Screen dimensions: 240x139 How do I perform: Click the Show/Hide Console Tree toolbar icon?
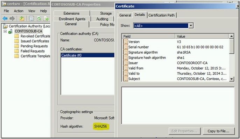click(31, 18)
